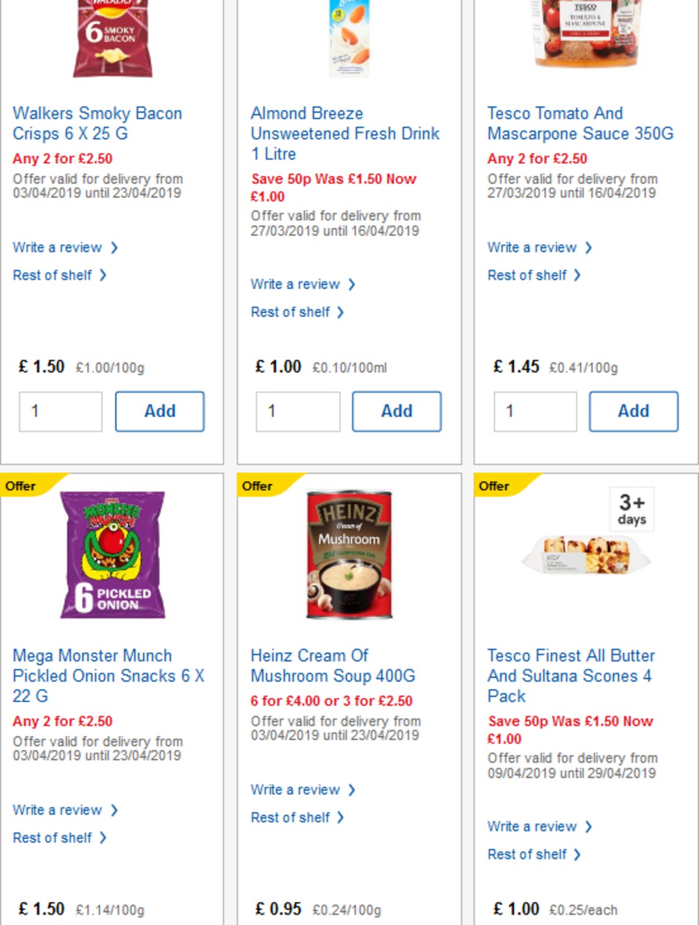699x925 pixels.
Task: Write a review for Mega Monster Munch snacks
Action: click(60, 810)
